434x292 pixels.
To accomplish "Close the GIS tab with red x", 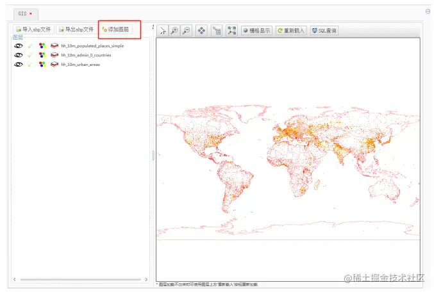I will (x=31, y=13).
